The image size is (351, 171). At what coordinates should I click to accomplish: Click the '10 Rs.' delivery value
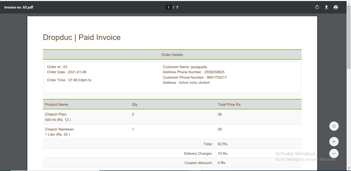pos(223,153)
